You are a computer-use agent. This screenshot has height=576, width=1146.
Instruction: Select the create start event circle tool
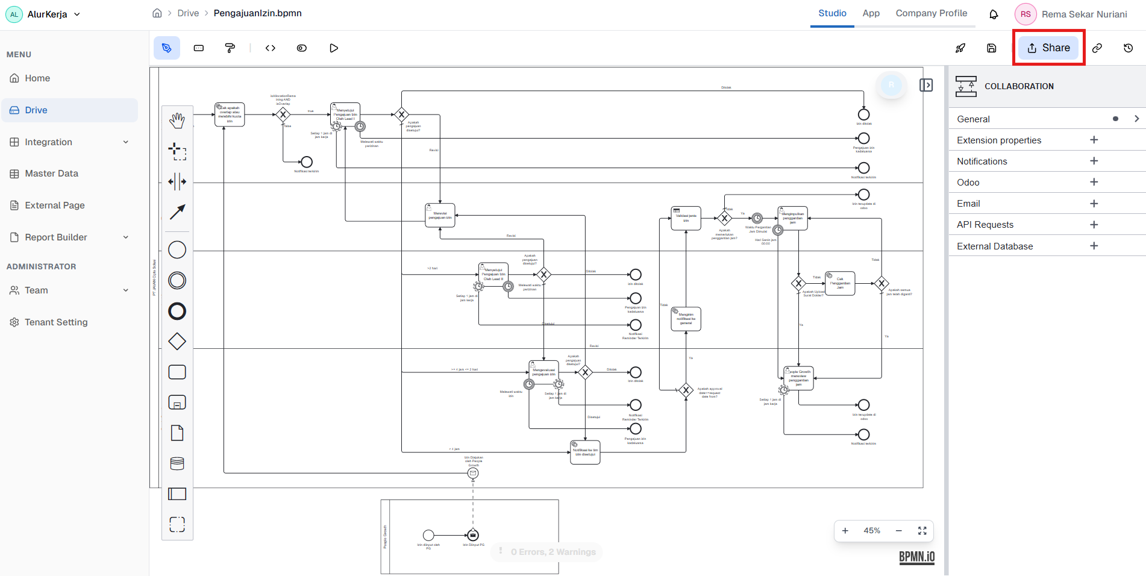[177, 249]
